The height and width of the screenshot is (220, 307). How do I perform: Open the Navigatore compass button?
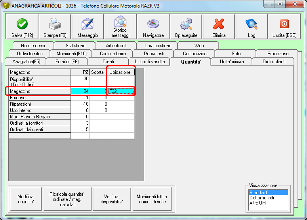[x=153, y=27]
